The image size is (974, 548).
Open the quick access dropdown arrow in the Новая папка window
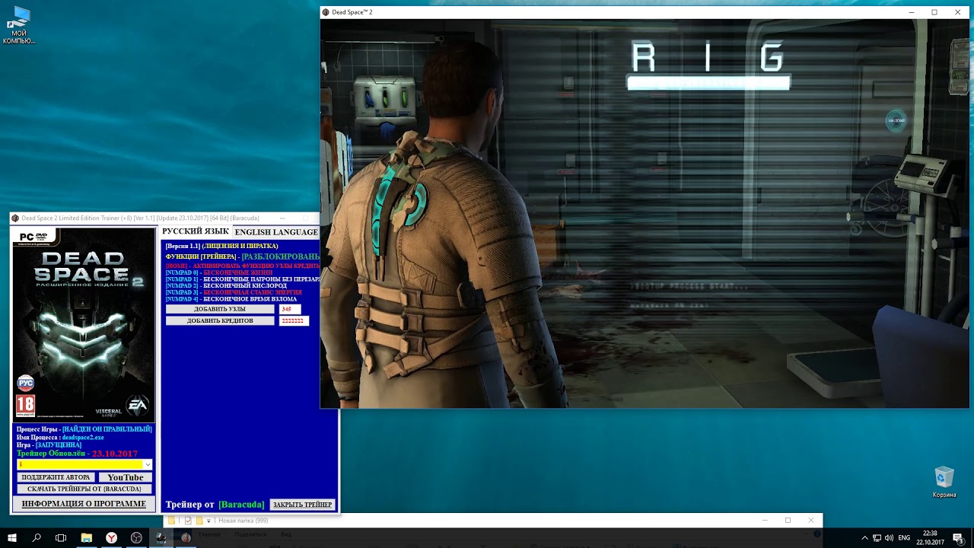point(208,521)
